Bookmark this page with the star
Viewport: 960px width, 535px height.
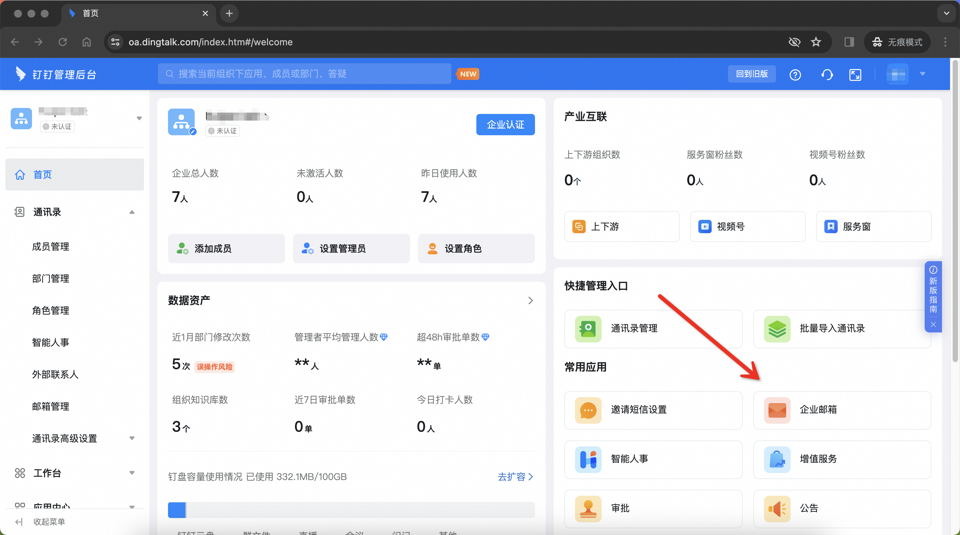(816, 42)
